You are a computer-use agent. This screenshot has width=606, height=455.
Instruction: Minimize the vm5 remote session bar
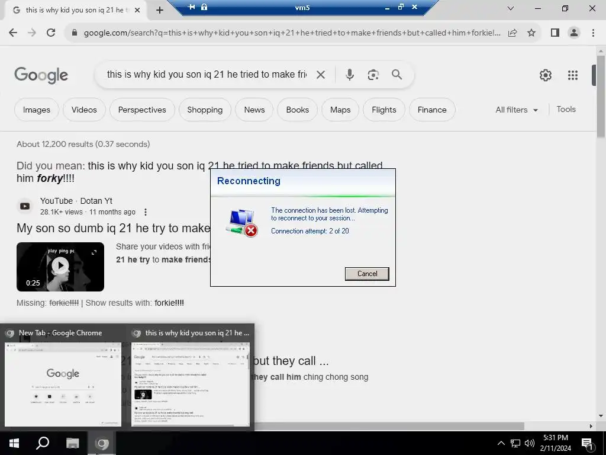tap(387, 7)
